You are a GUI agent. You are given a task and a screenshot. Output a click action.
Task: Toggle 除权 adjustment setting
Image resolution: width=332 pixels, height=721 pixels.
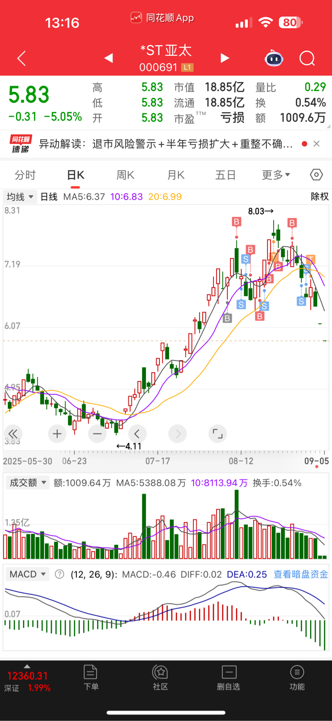coord(319,197)
